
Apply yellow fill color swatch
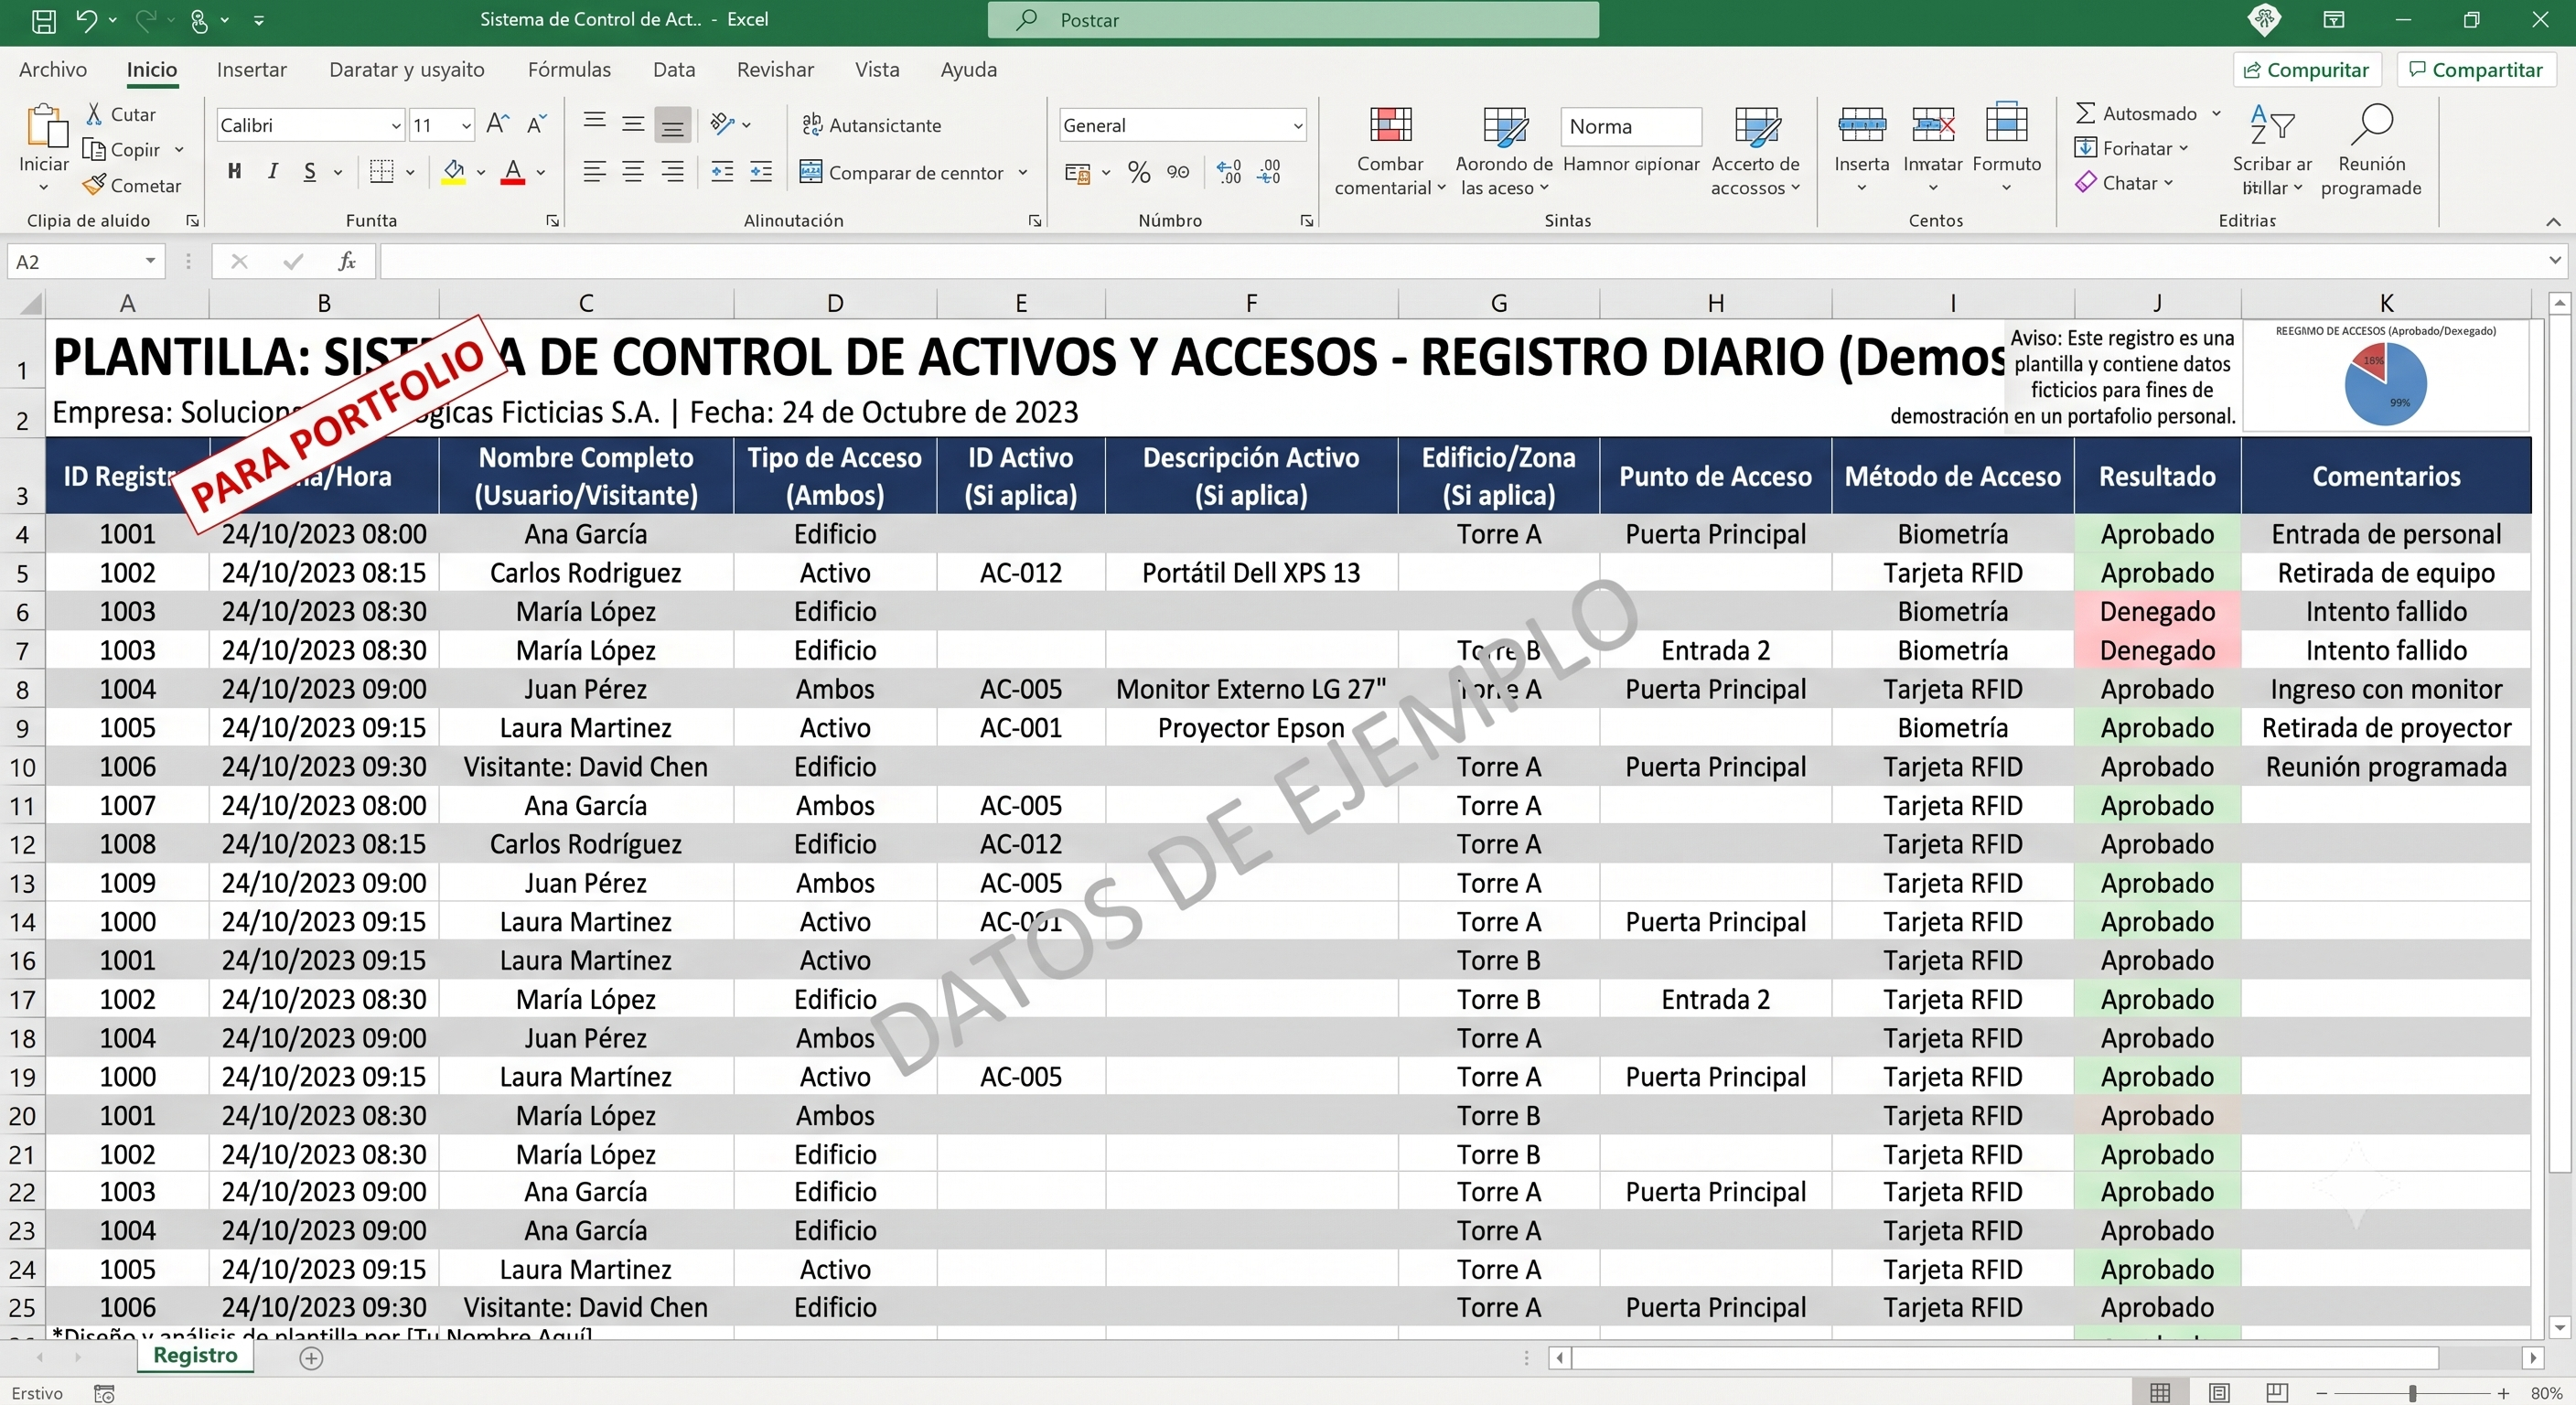click(x=453, y=172)
